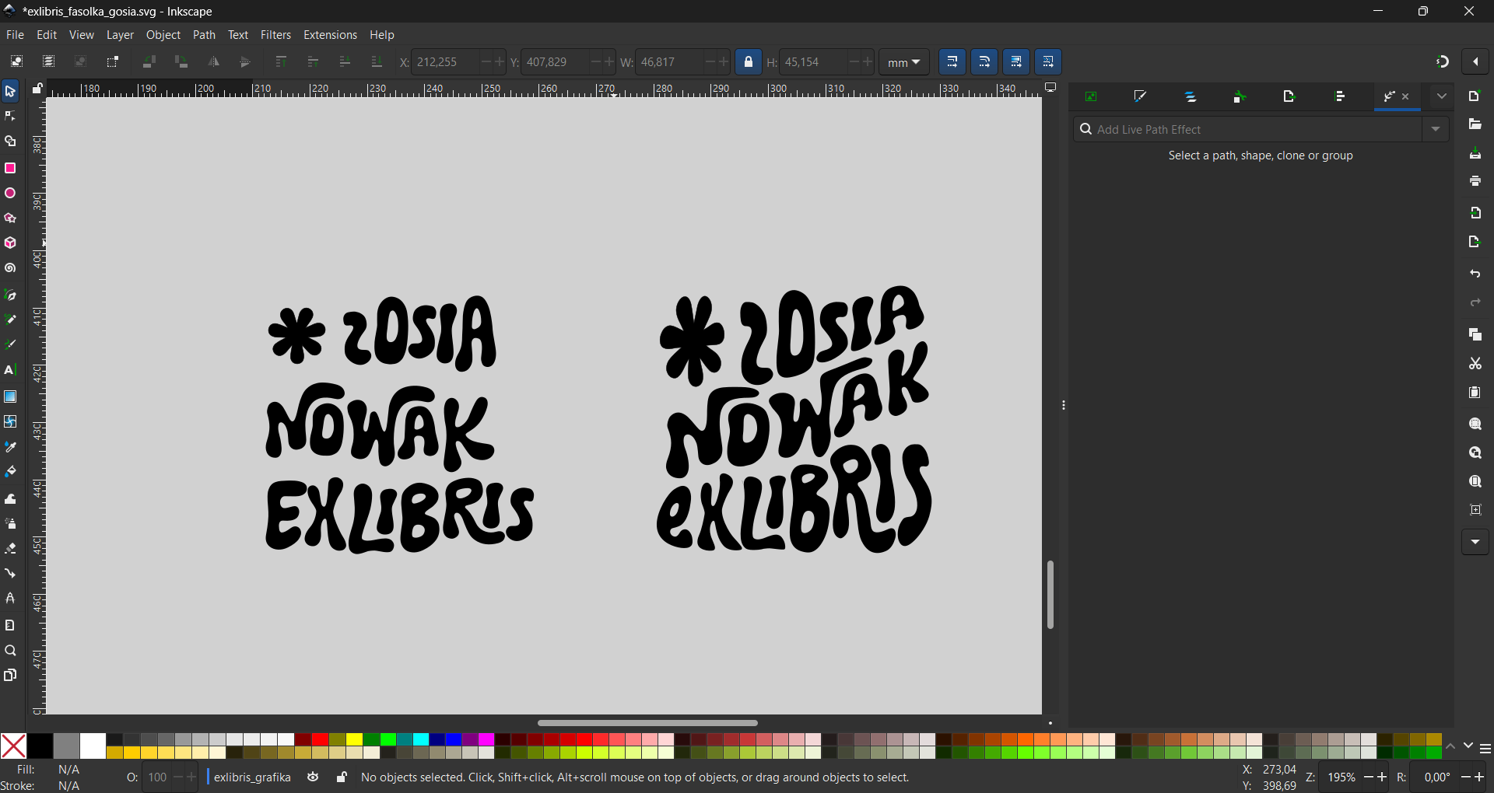Viewport: 1494px width, 793px height.
Task: Select the Mesh gradient tool
Action: (x=10, y=421)
